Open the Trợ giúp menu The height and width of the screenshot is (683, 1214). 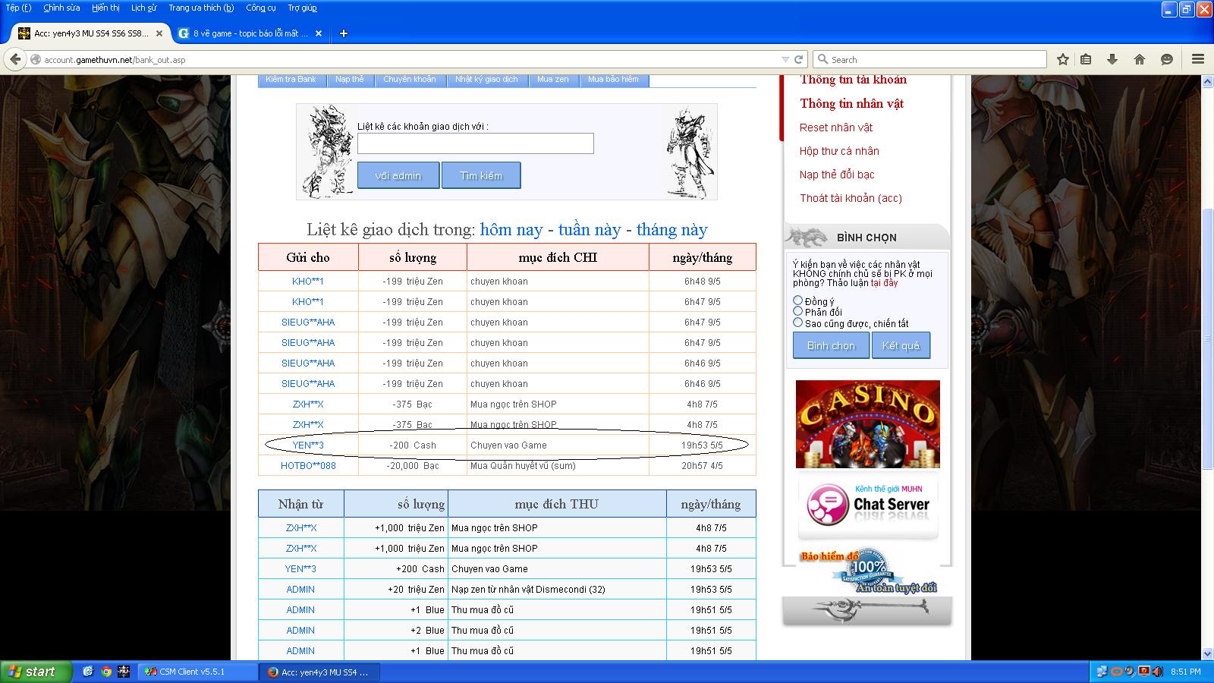point(302,8)
